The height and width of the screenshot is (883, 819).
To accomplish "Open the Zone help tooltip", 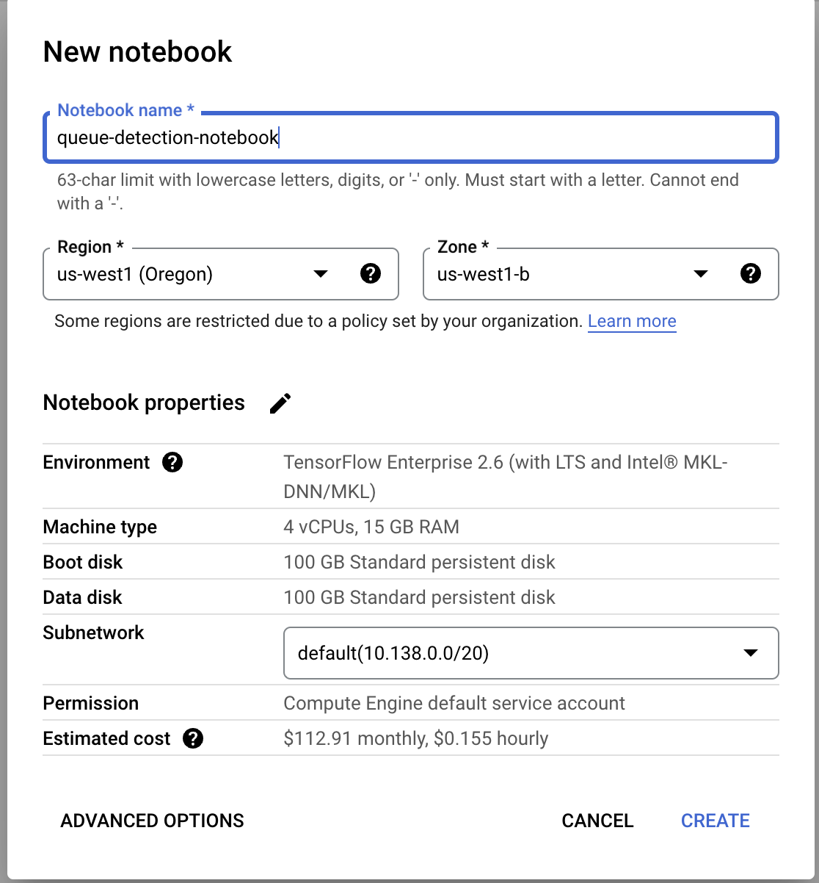I will click(751, 273).
